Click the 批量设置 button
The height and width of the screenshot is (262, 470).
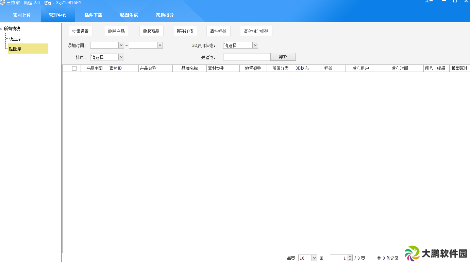81,31
